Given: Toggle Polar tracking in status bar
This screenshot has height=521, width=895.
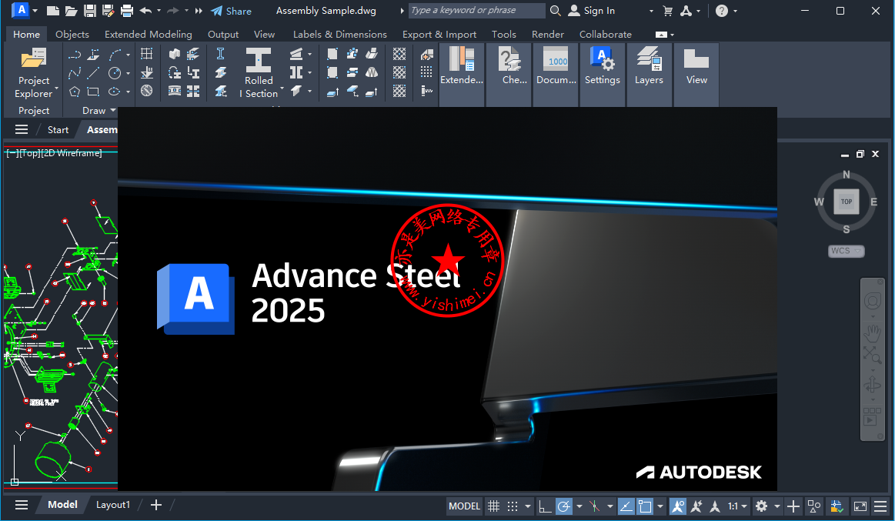Looking at the screenshot, I should click(x=564, y=506).
